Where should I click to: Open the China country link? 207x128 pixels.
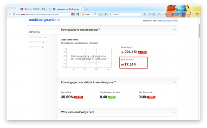(130, 59)
